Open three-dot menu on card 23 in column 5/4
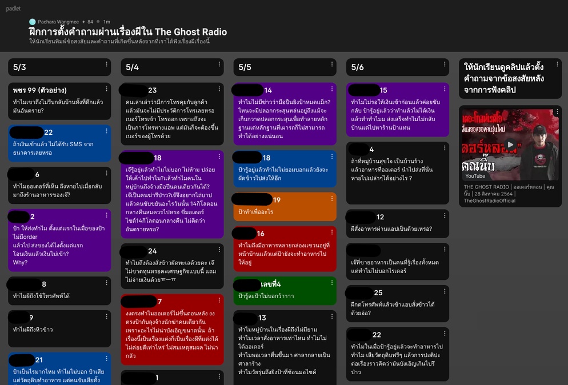The width and height of the screenshot is (568, 385). click(219, 89)
